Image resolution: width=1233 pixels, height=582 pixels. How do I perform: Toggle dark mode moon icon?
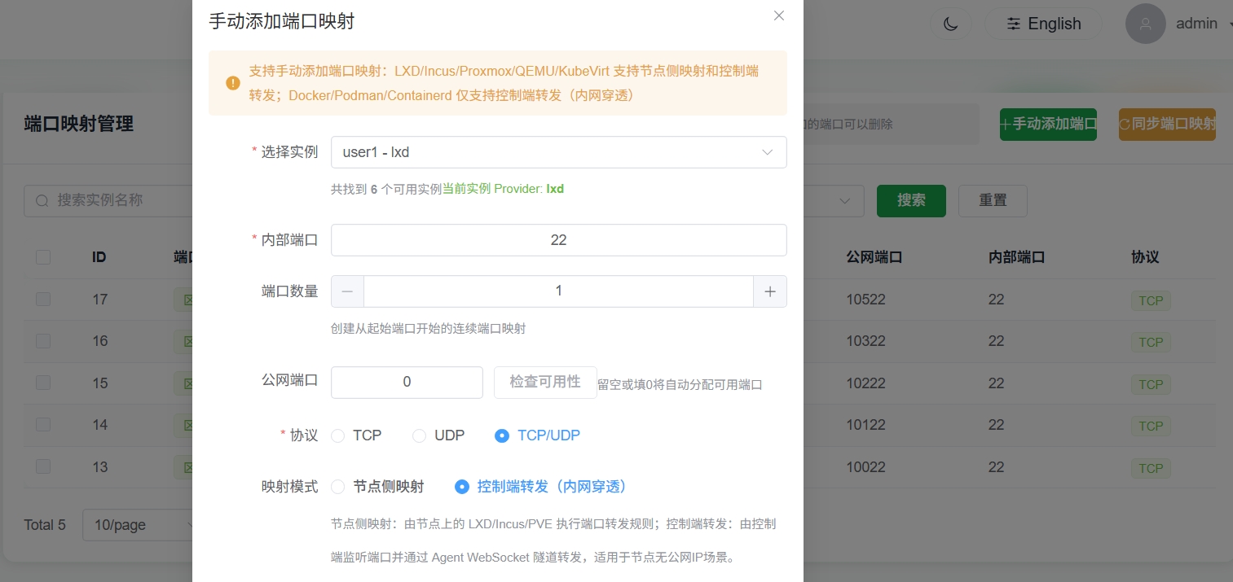coord(950,24)
